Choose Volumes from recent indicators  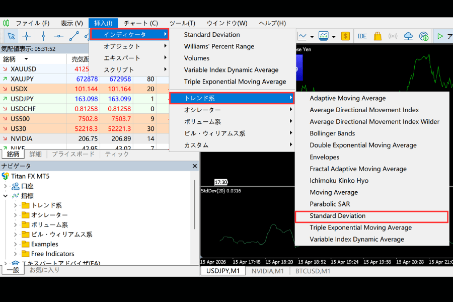click(197, 58)
